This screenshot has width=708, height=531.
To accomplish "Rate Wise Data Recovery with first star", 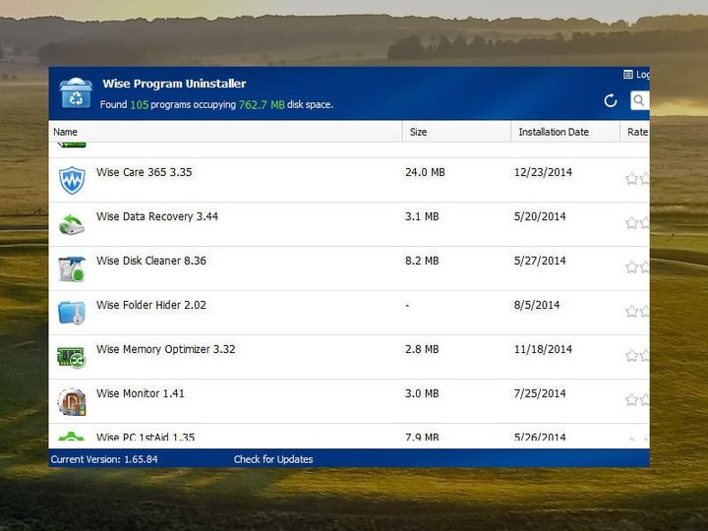I will (632, 223).
